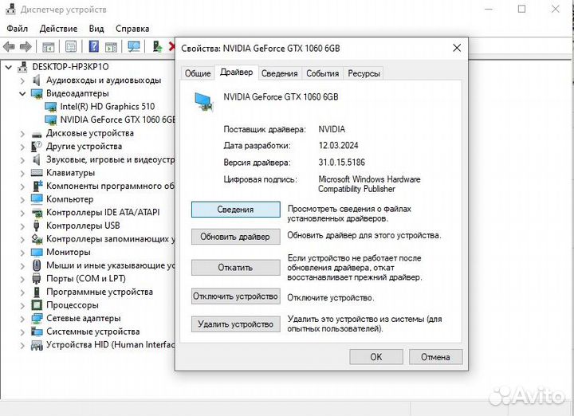The height and width of the screenshot is (416, 574).
Task: Click the Back arrow in the toolbar
Action: [x=9, y=47]
